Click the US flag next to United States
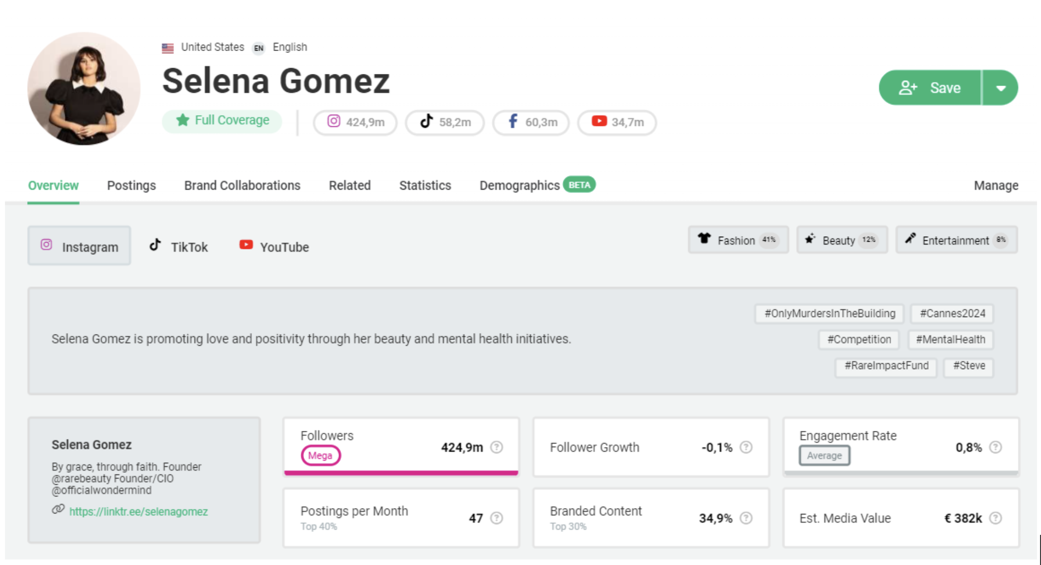The width and height of the screenshot is (1041, 565). click(x=167, y=47)
